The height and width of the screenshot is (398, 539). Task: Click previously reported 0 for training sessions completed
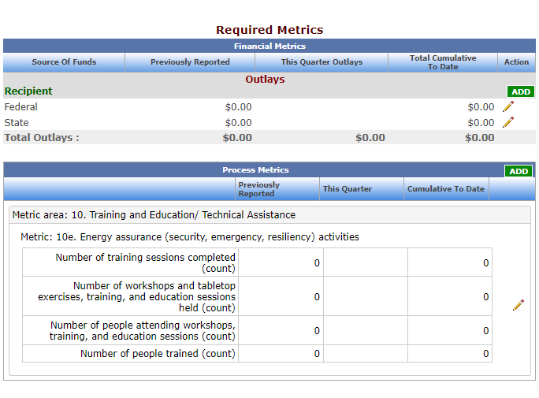tap(317, 263)
